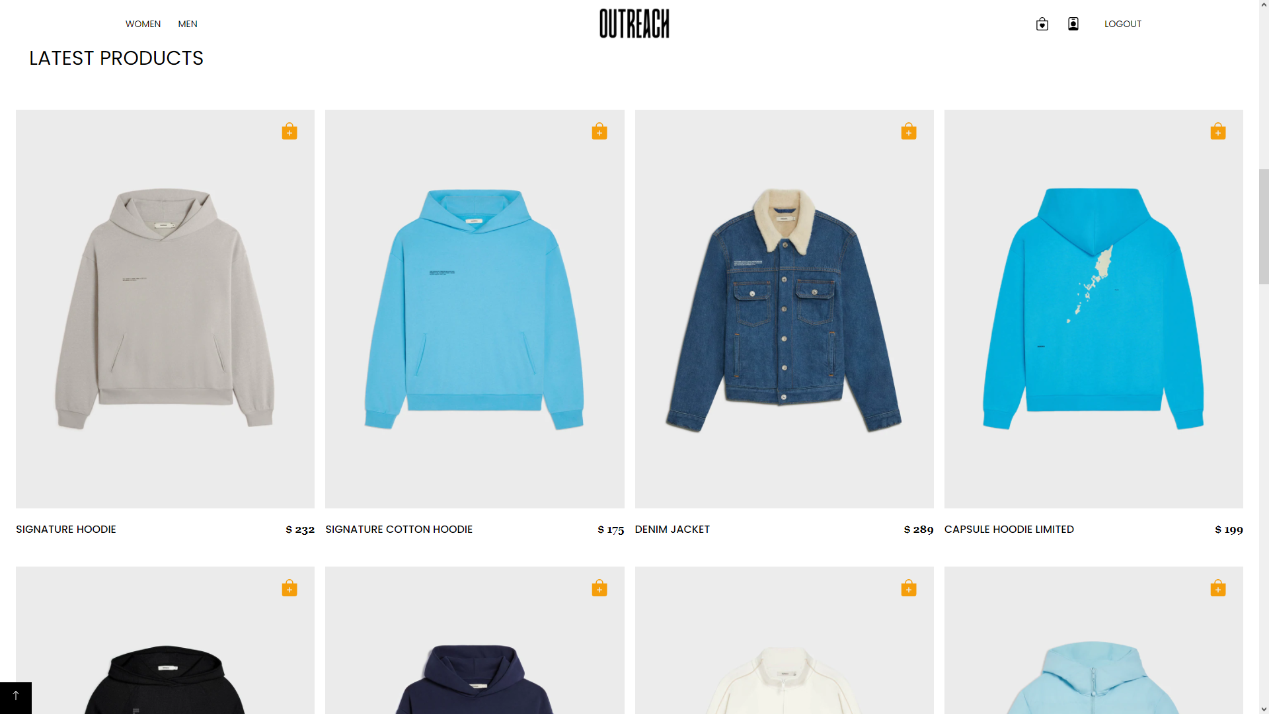Screen dimensions: 1269x714
Task: Open the MEN menu item
Action: point(188,24)
